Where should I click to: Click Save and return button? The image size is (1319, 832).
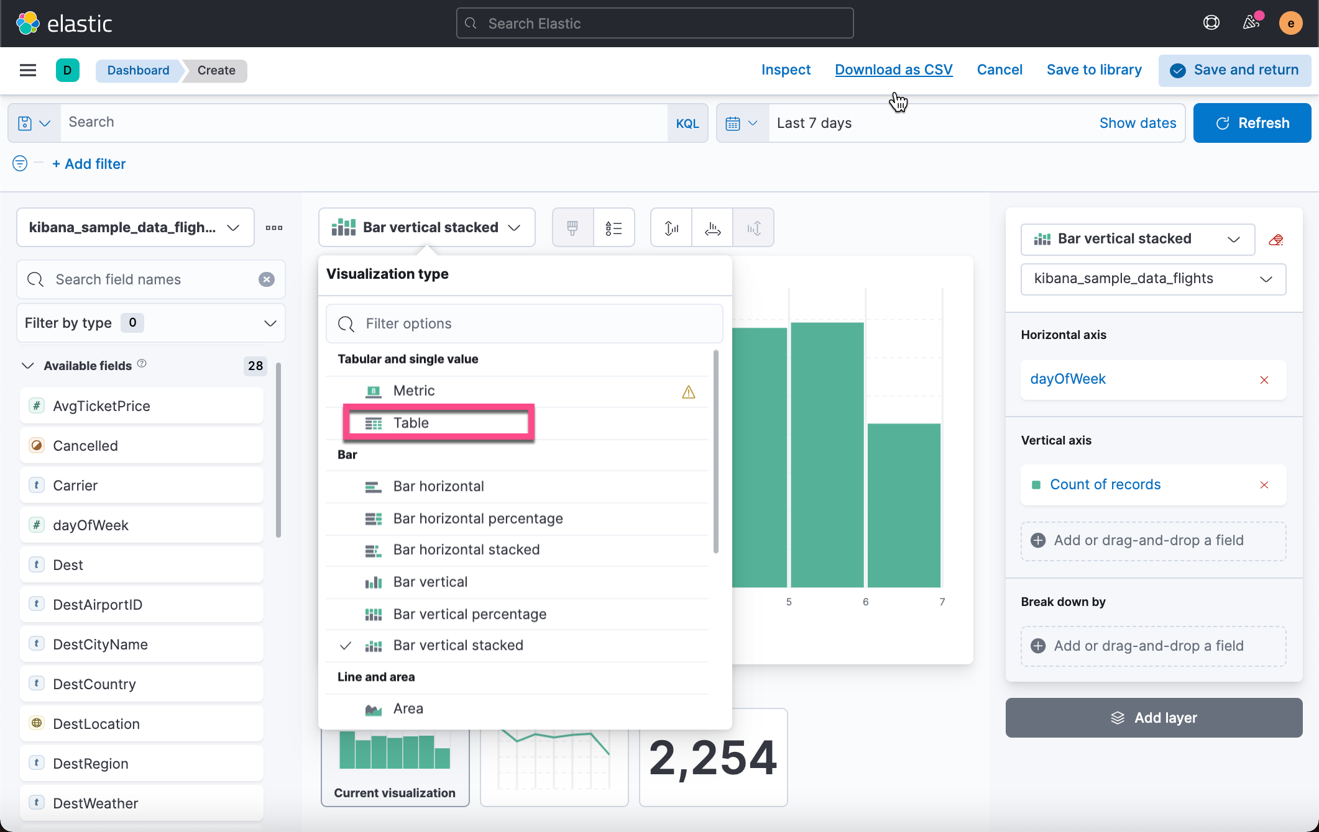pyautogui.click(x=1234, y=70)
